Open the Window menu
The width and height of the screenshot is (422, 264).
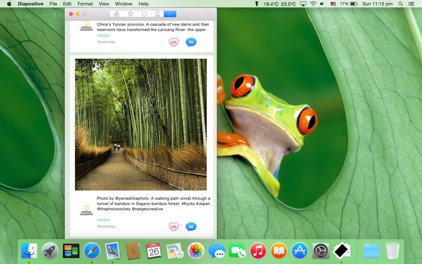(123, 4)
